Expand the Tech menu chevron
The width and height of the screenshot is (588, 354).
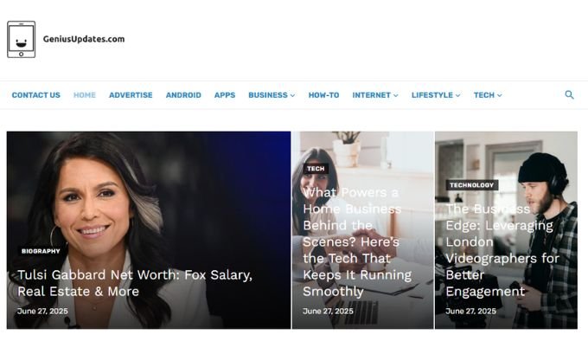tap(500, 95)
